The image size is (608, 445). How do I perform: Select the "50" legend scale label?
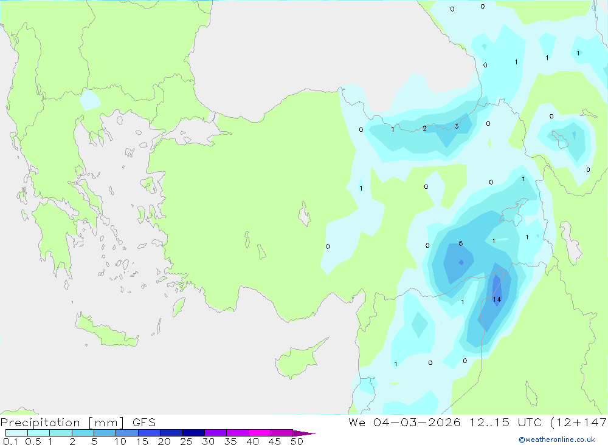tap(297, 441)
